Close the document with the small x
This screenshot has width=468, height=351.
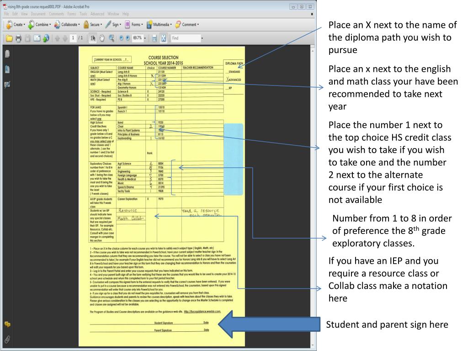312,14
